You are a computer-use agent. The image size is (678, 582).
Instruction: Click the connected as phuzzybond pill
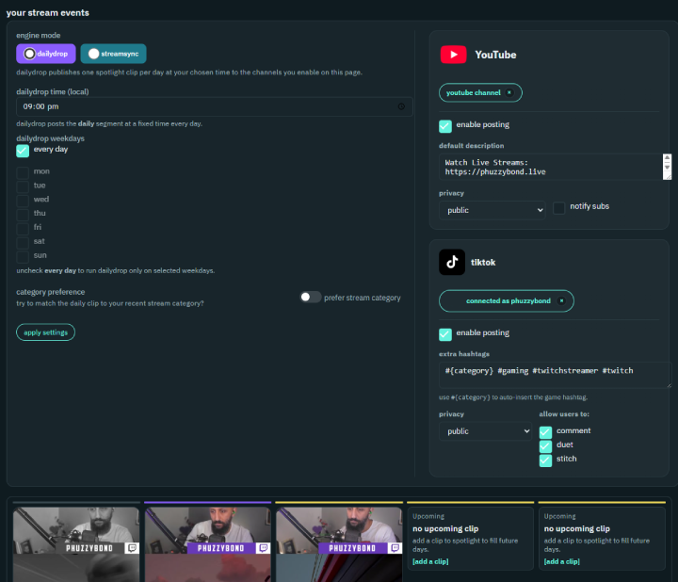click(x=507, y=301)
